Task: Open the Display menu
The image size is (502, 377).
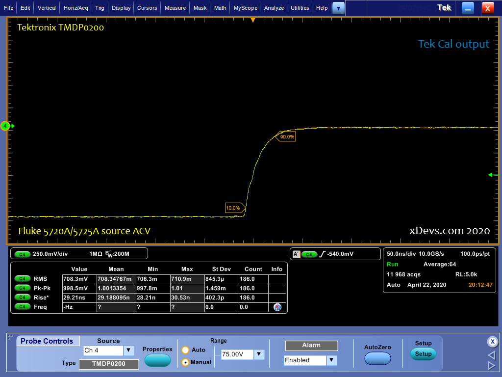Action: pos(121,8)
